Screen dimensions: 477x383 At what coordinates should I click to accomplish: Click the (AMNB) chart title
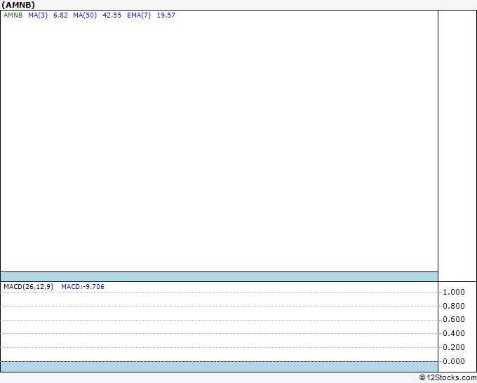pos(18,5)
